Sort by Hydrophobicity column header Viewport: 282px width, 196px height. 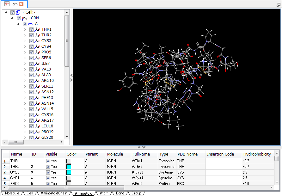257,154
